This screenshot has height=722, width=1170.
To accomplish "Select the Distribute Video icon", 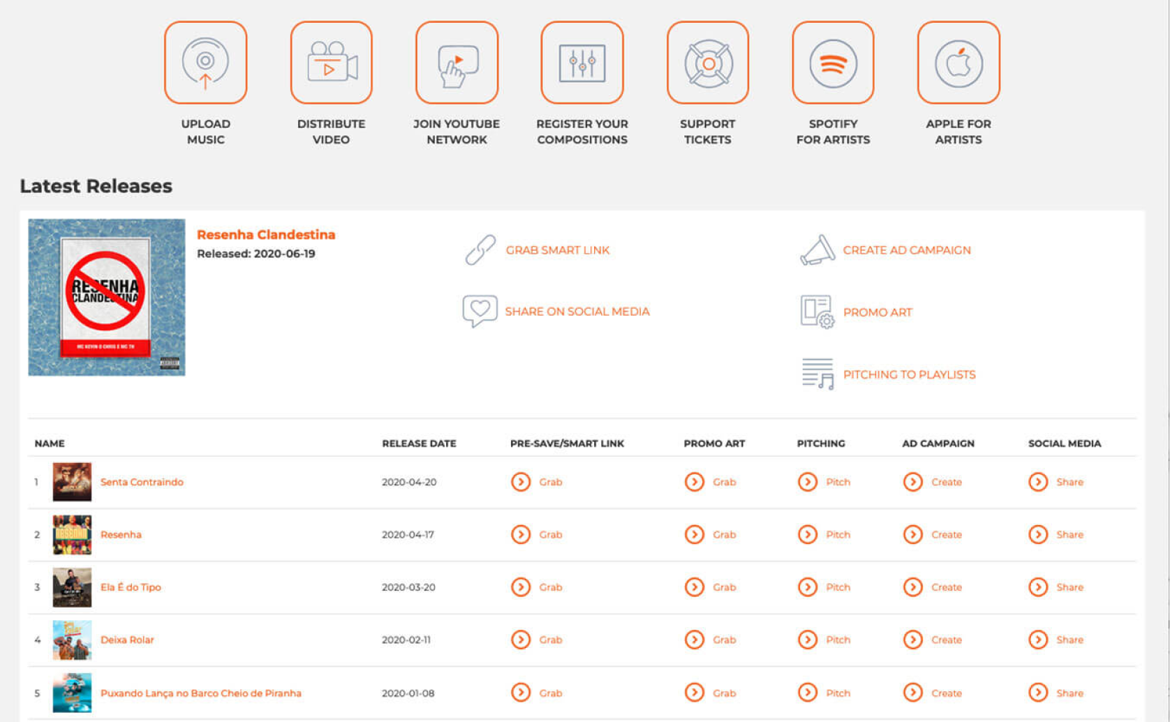I will pos(331,62).
